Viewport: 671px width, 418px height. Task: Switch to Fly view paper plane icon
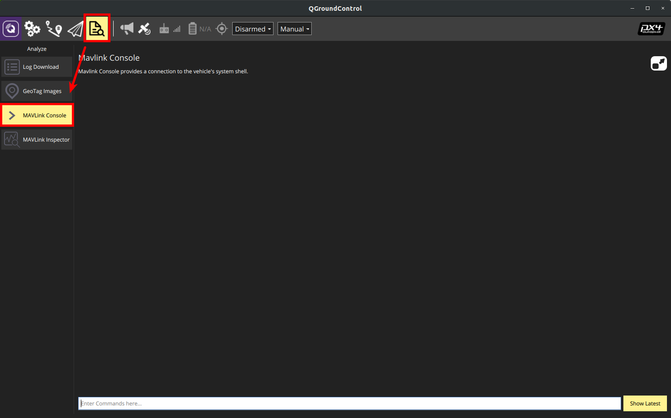(75, 29)
